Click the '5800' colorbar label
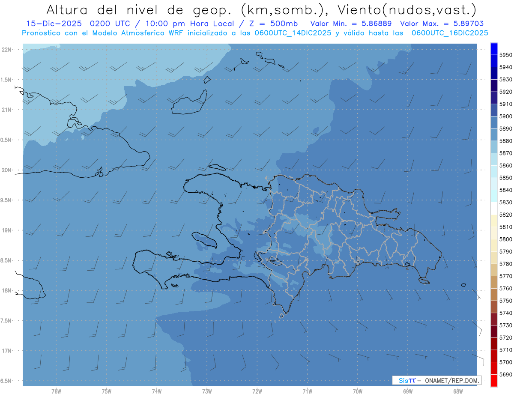514x397 pixels. [x=505, y=239]
